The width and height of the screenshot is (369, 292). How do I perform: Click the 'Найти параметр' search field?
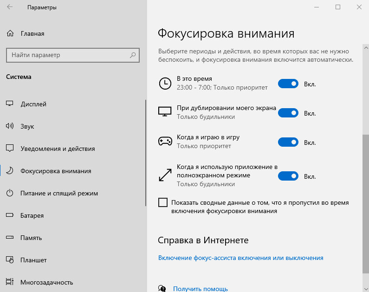(73, 55)
